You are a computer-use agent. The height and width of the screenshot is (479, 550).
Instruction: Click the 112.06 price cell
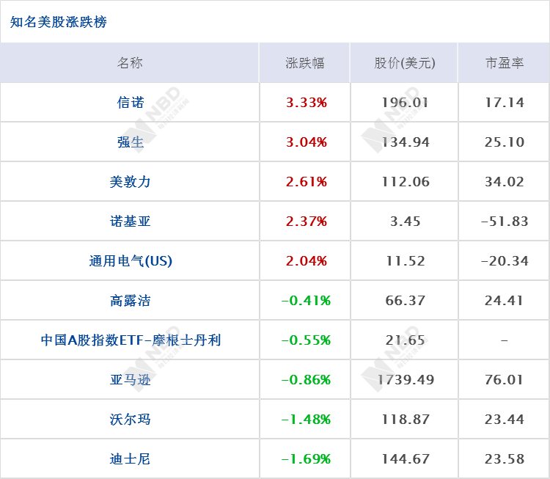click(x=405, y=182)
